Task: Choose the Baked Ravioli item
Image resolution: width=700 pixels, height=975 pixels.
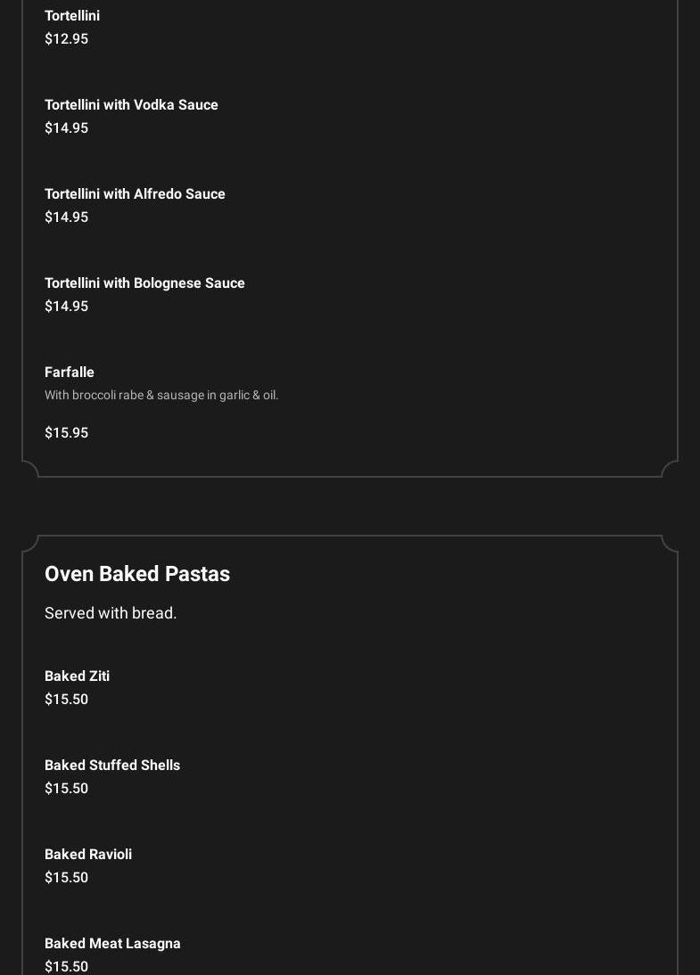Action: point(88,855)
